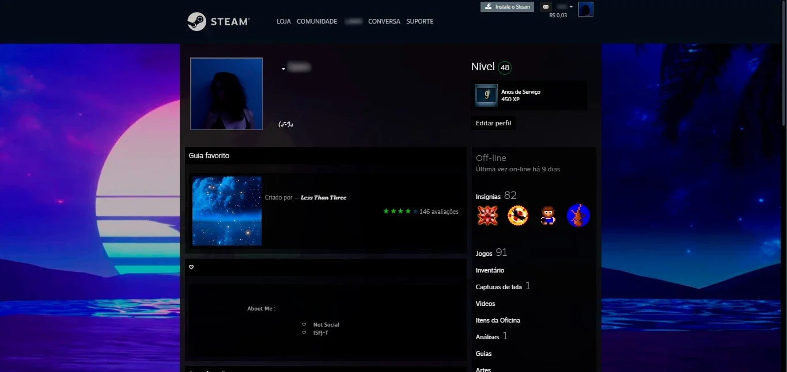Image resolution: width=787 pixels, height=372 pixels.
Task: Click the ISFJ-T text
Action: point(320,333)
